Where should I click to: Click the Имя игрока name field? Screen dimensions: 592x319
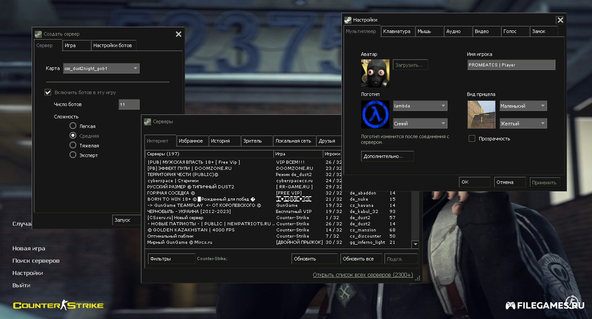tap(511, 65)
